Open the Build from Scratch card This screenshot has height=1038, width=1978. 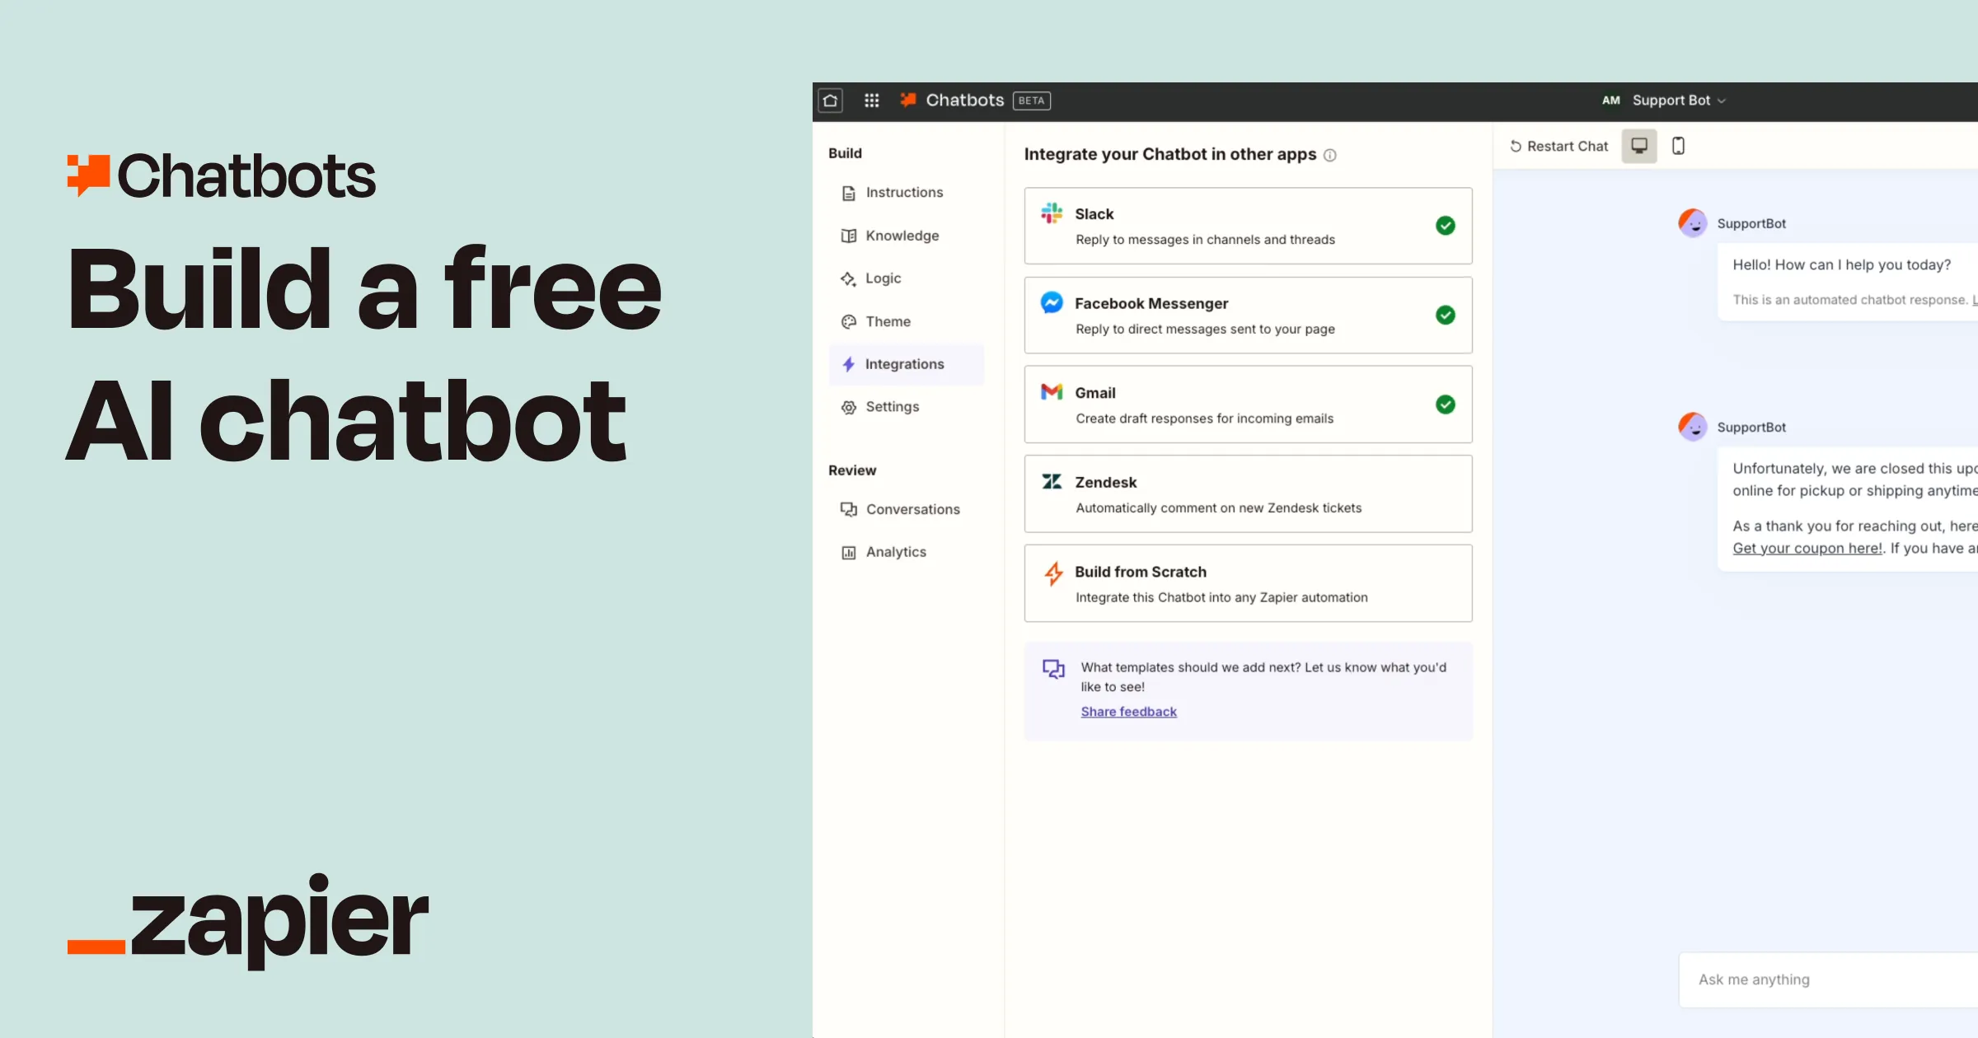click(x=1247, y=583)
